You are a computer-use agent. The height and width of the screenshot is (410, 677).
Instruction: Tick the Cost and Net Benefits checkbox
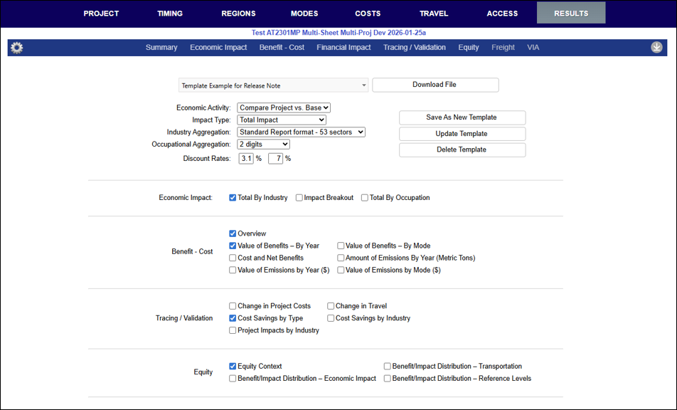click(233, 258)
